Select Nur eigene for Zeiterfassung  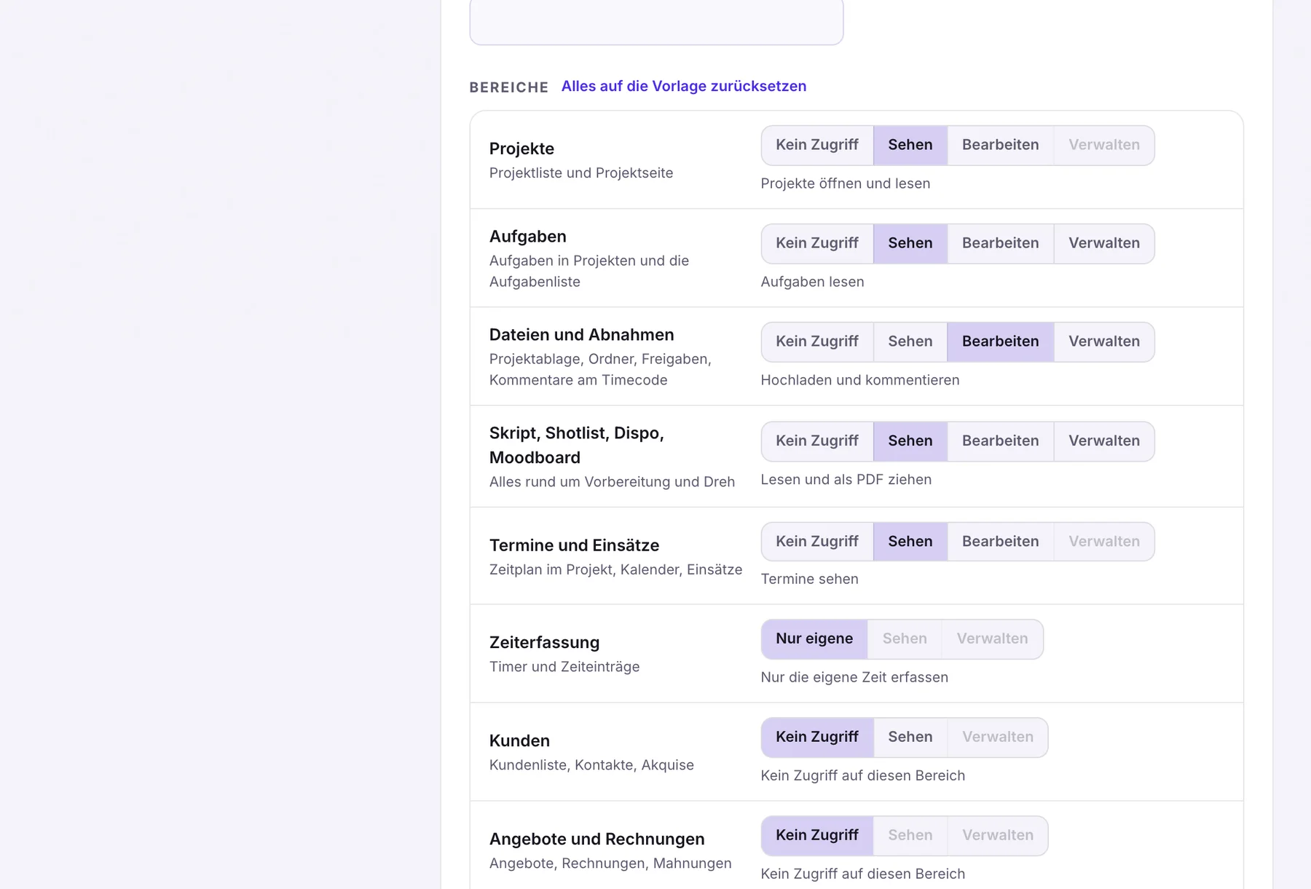click(x=814, y=639)
